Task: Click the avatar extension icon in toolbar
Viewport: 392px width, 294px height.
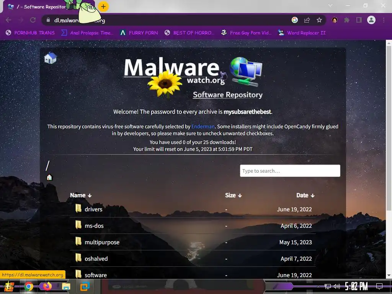Action: pyautogui.click(x=335, y=20)
